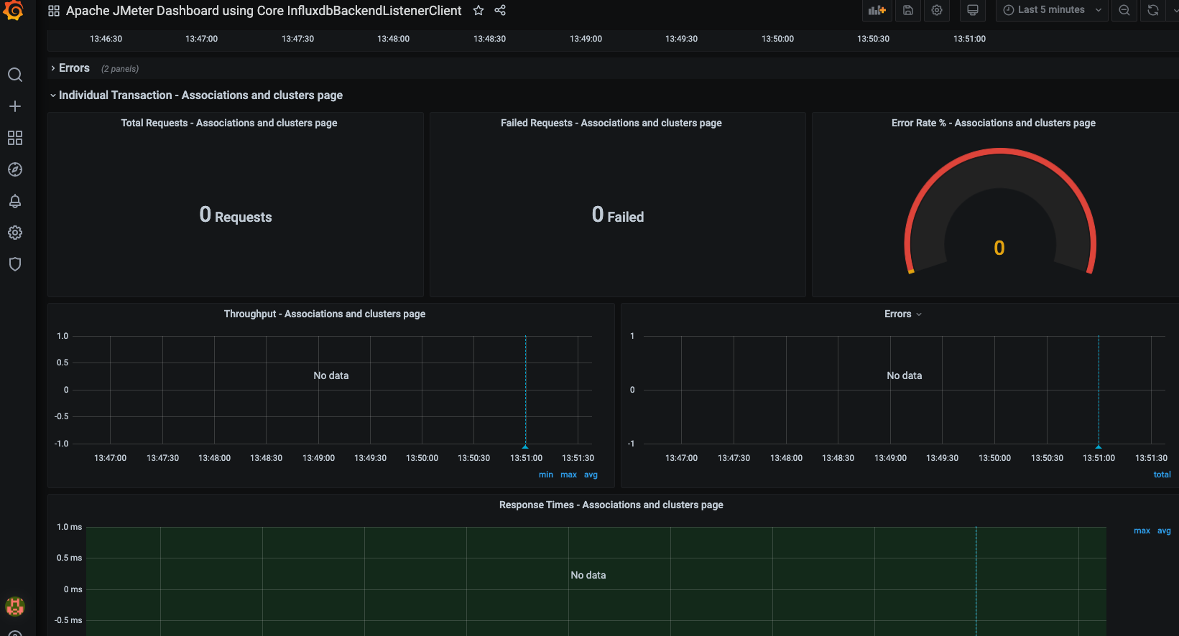This screenshot has width=1179, height=636.
Task: Open the Server Admin shield icon
Action: [x=15, y=264]
